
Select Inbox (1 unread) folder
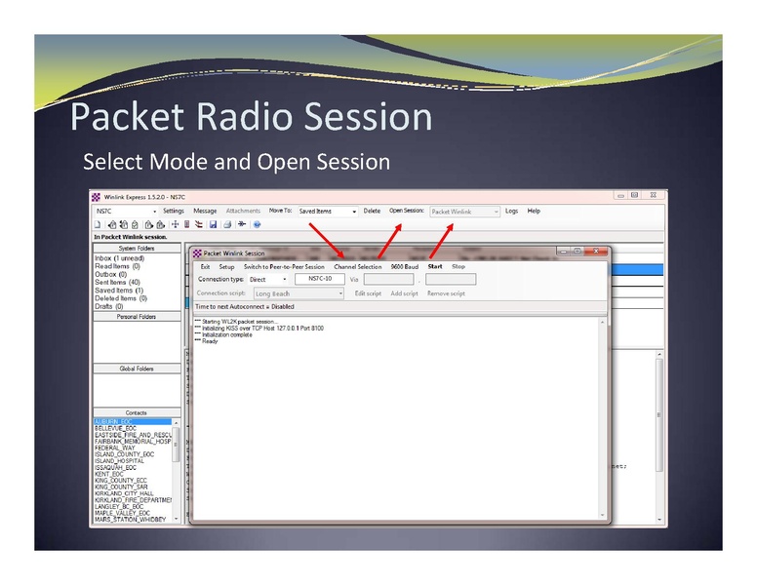(x=119, y=258)
